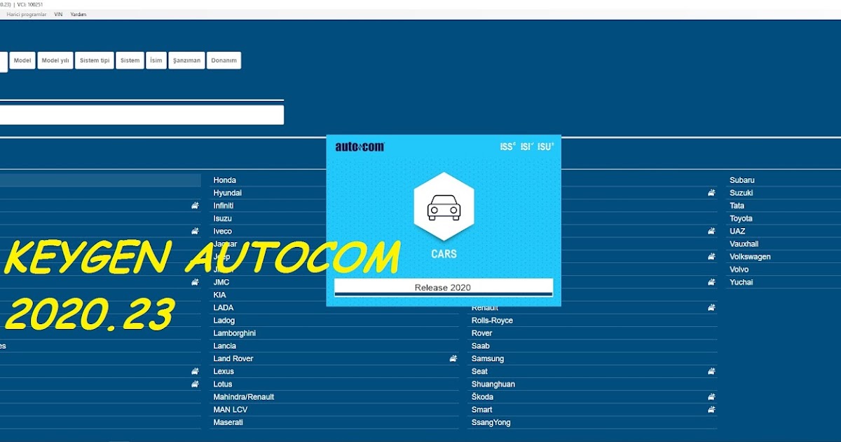Image resolution: width=841 pixels, height=442 pixels.
Task: Click the CARS hexagon vehicle icon
Action: 444,207
